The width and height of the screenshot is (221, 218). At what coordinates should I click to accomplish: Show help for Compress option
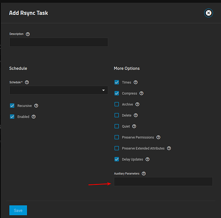[142, 93]
